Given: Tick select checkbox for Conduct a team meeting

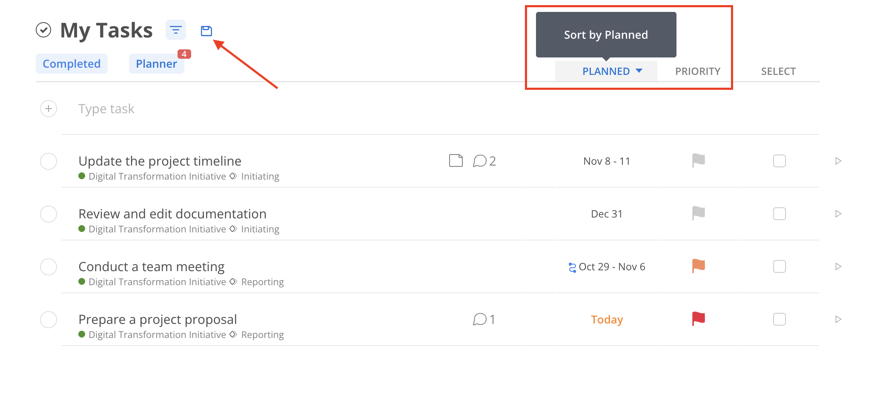Looking at the screenshot, I should [780, 266].
